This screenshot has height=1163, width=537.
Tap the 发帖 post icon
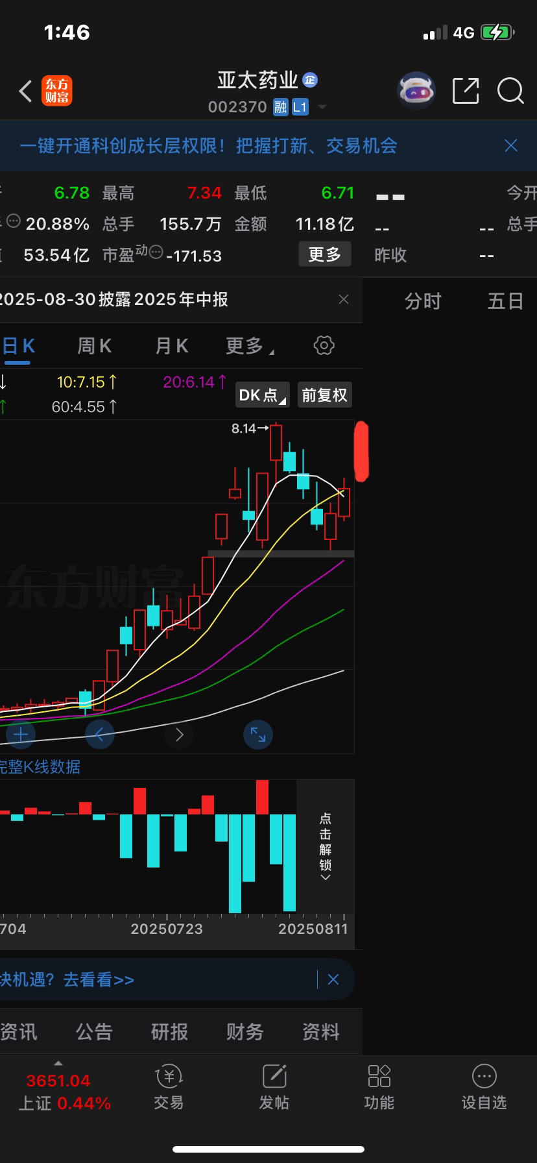point(274,1087)
